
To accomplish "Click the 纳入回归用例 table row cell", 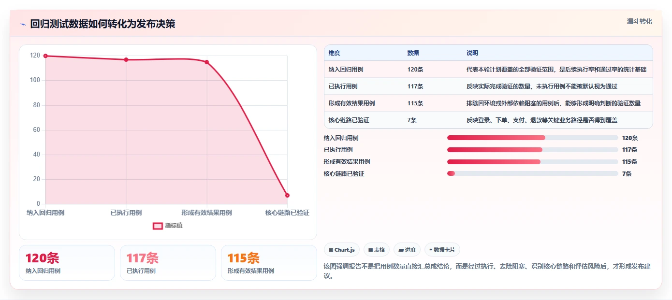I will point(346,70).
